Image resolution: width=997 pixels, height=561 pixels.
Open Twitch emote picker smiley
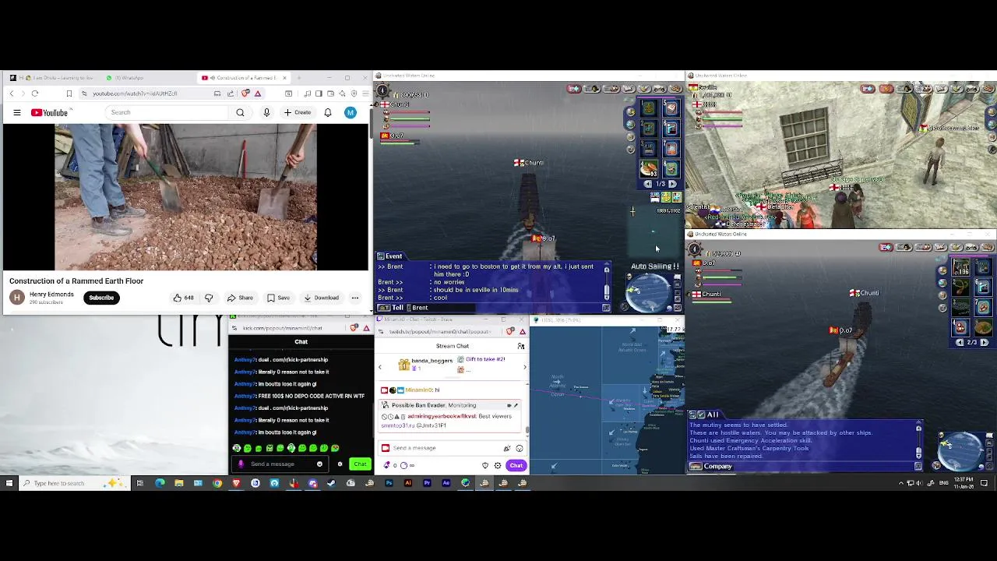(520, 448)
